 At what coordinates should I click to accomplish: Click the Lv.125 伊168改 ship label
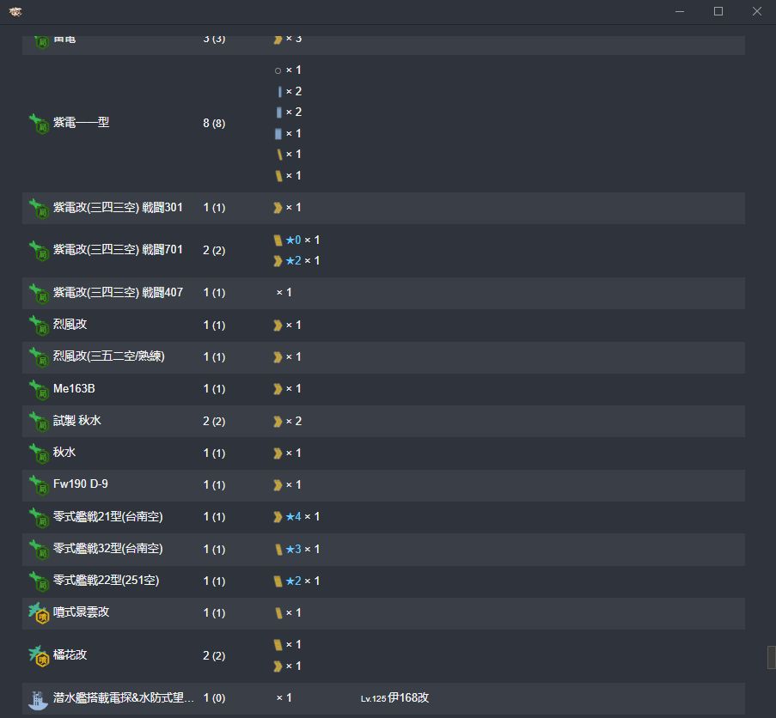(395, 697)
